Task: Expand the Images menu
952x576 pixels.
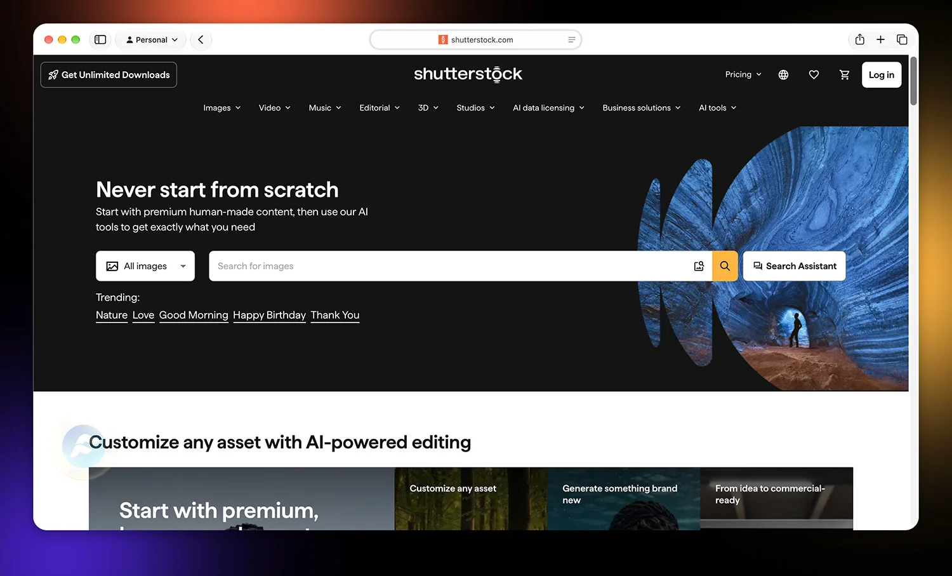Action: (x=221, y=108)
